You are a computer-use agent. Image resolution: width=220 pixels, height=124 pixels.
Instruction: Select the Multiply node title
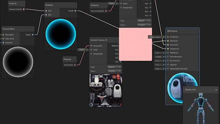[49, 5]
